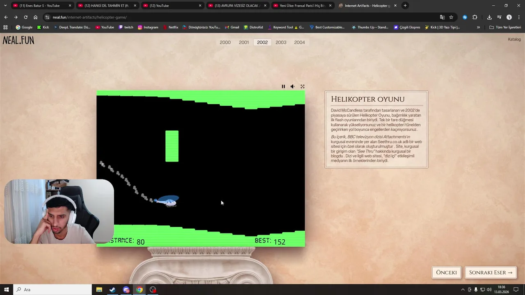Expand the game to fullscreen
This screenshot has height=295, width=525.
(302, 86)
